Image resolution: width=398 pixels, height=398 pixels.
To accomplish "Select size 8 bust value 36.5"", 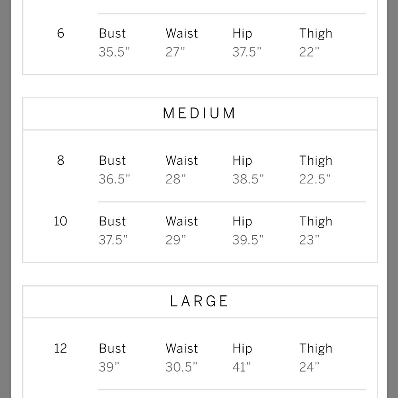I will pos(114,179).
